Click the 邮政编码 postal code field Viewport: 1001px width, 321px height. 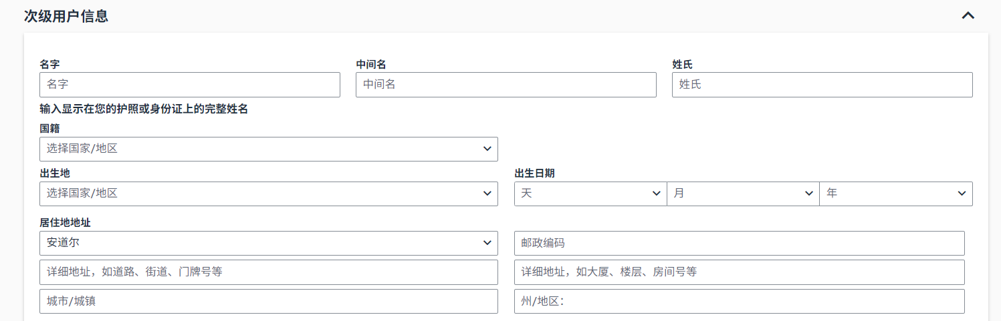point(740,243)
